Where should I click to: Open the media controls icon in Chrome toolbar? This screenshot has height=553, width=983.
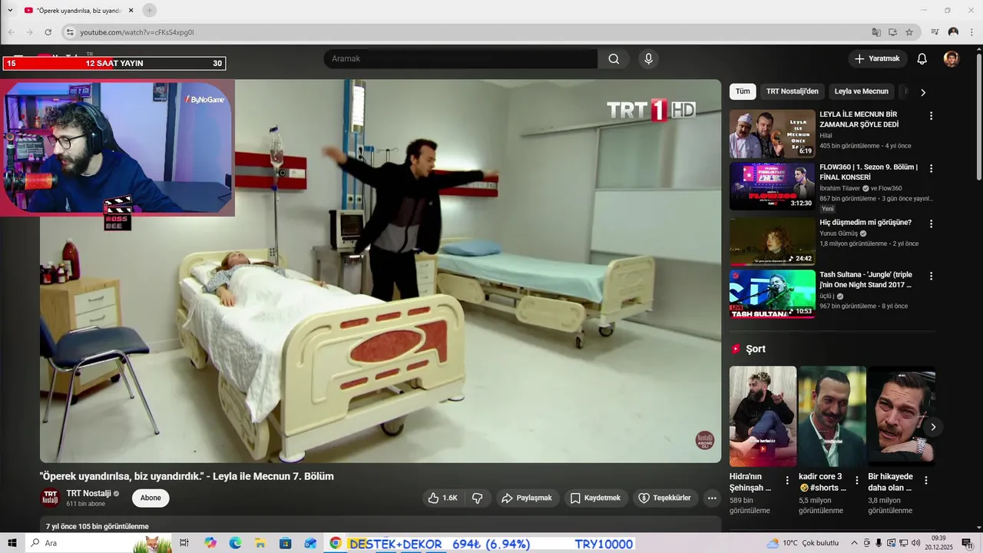(935, 32)
